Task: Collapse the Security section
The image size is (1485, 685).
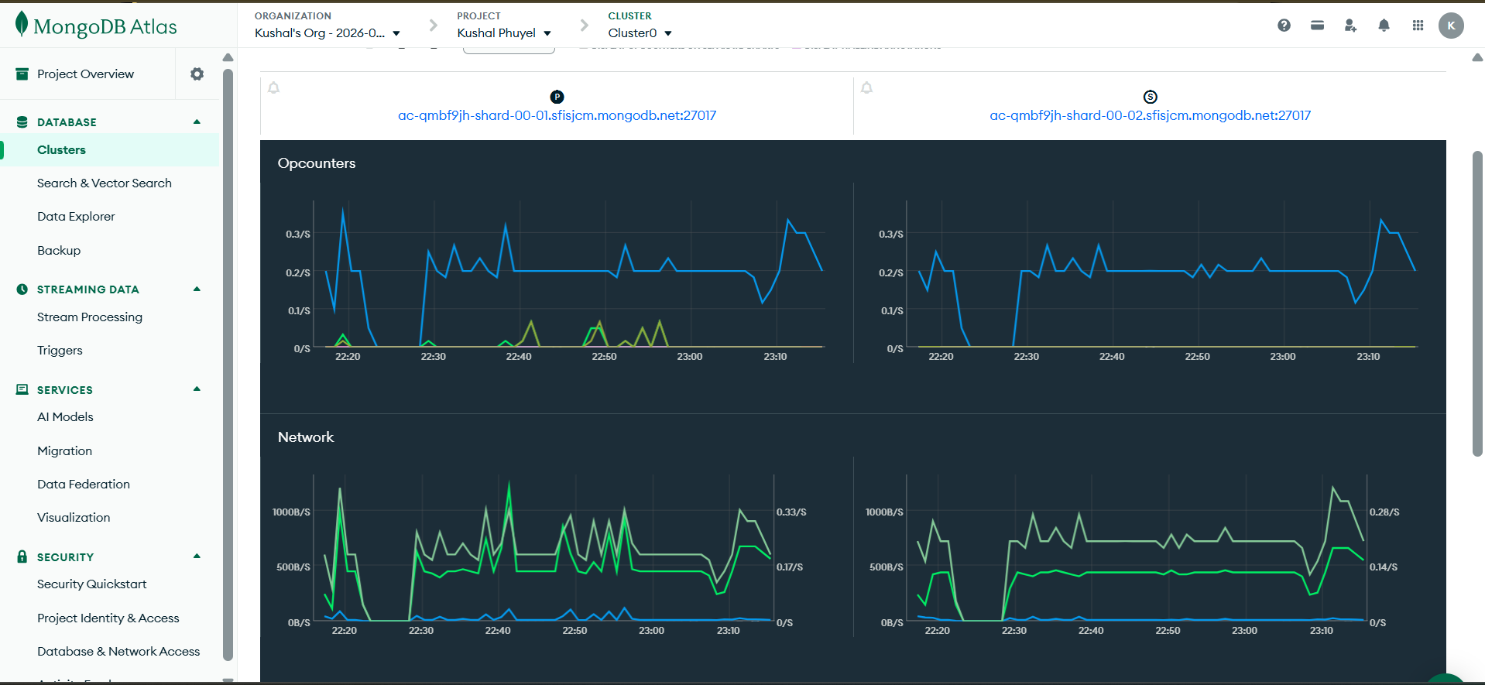Action: [x=197, y=556]
